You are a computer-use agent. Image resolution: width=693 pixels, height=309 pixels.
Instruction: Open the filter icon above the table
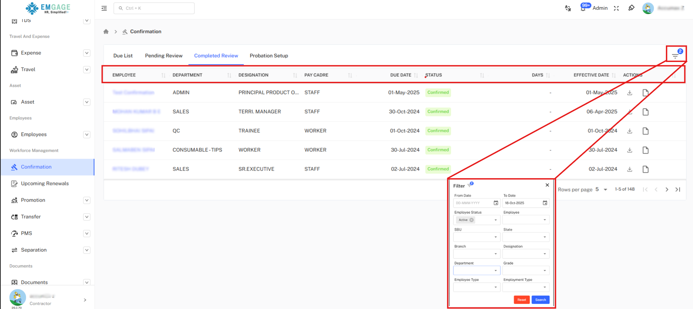[675, 55]
